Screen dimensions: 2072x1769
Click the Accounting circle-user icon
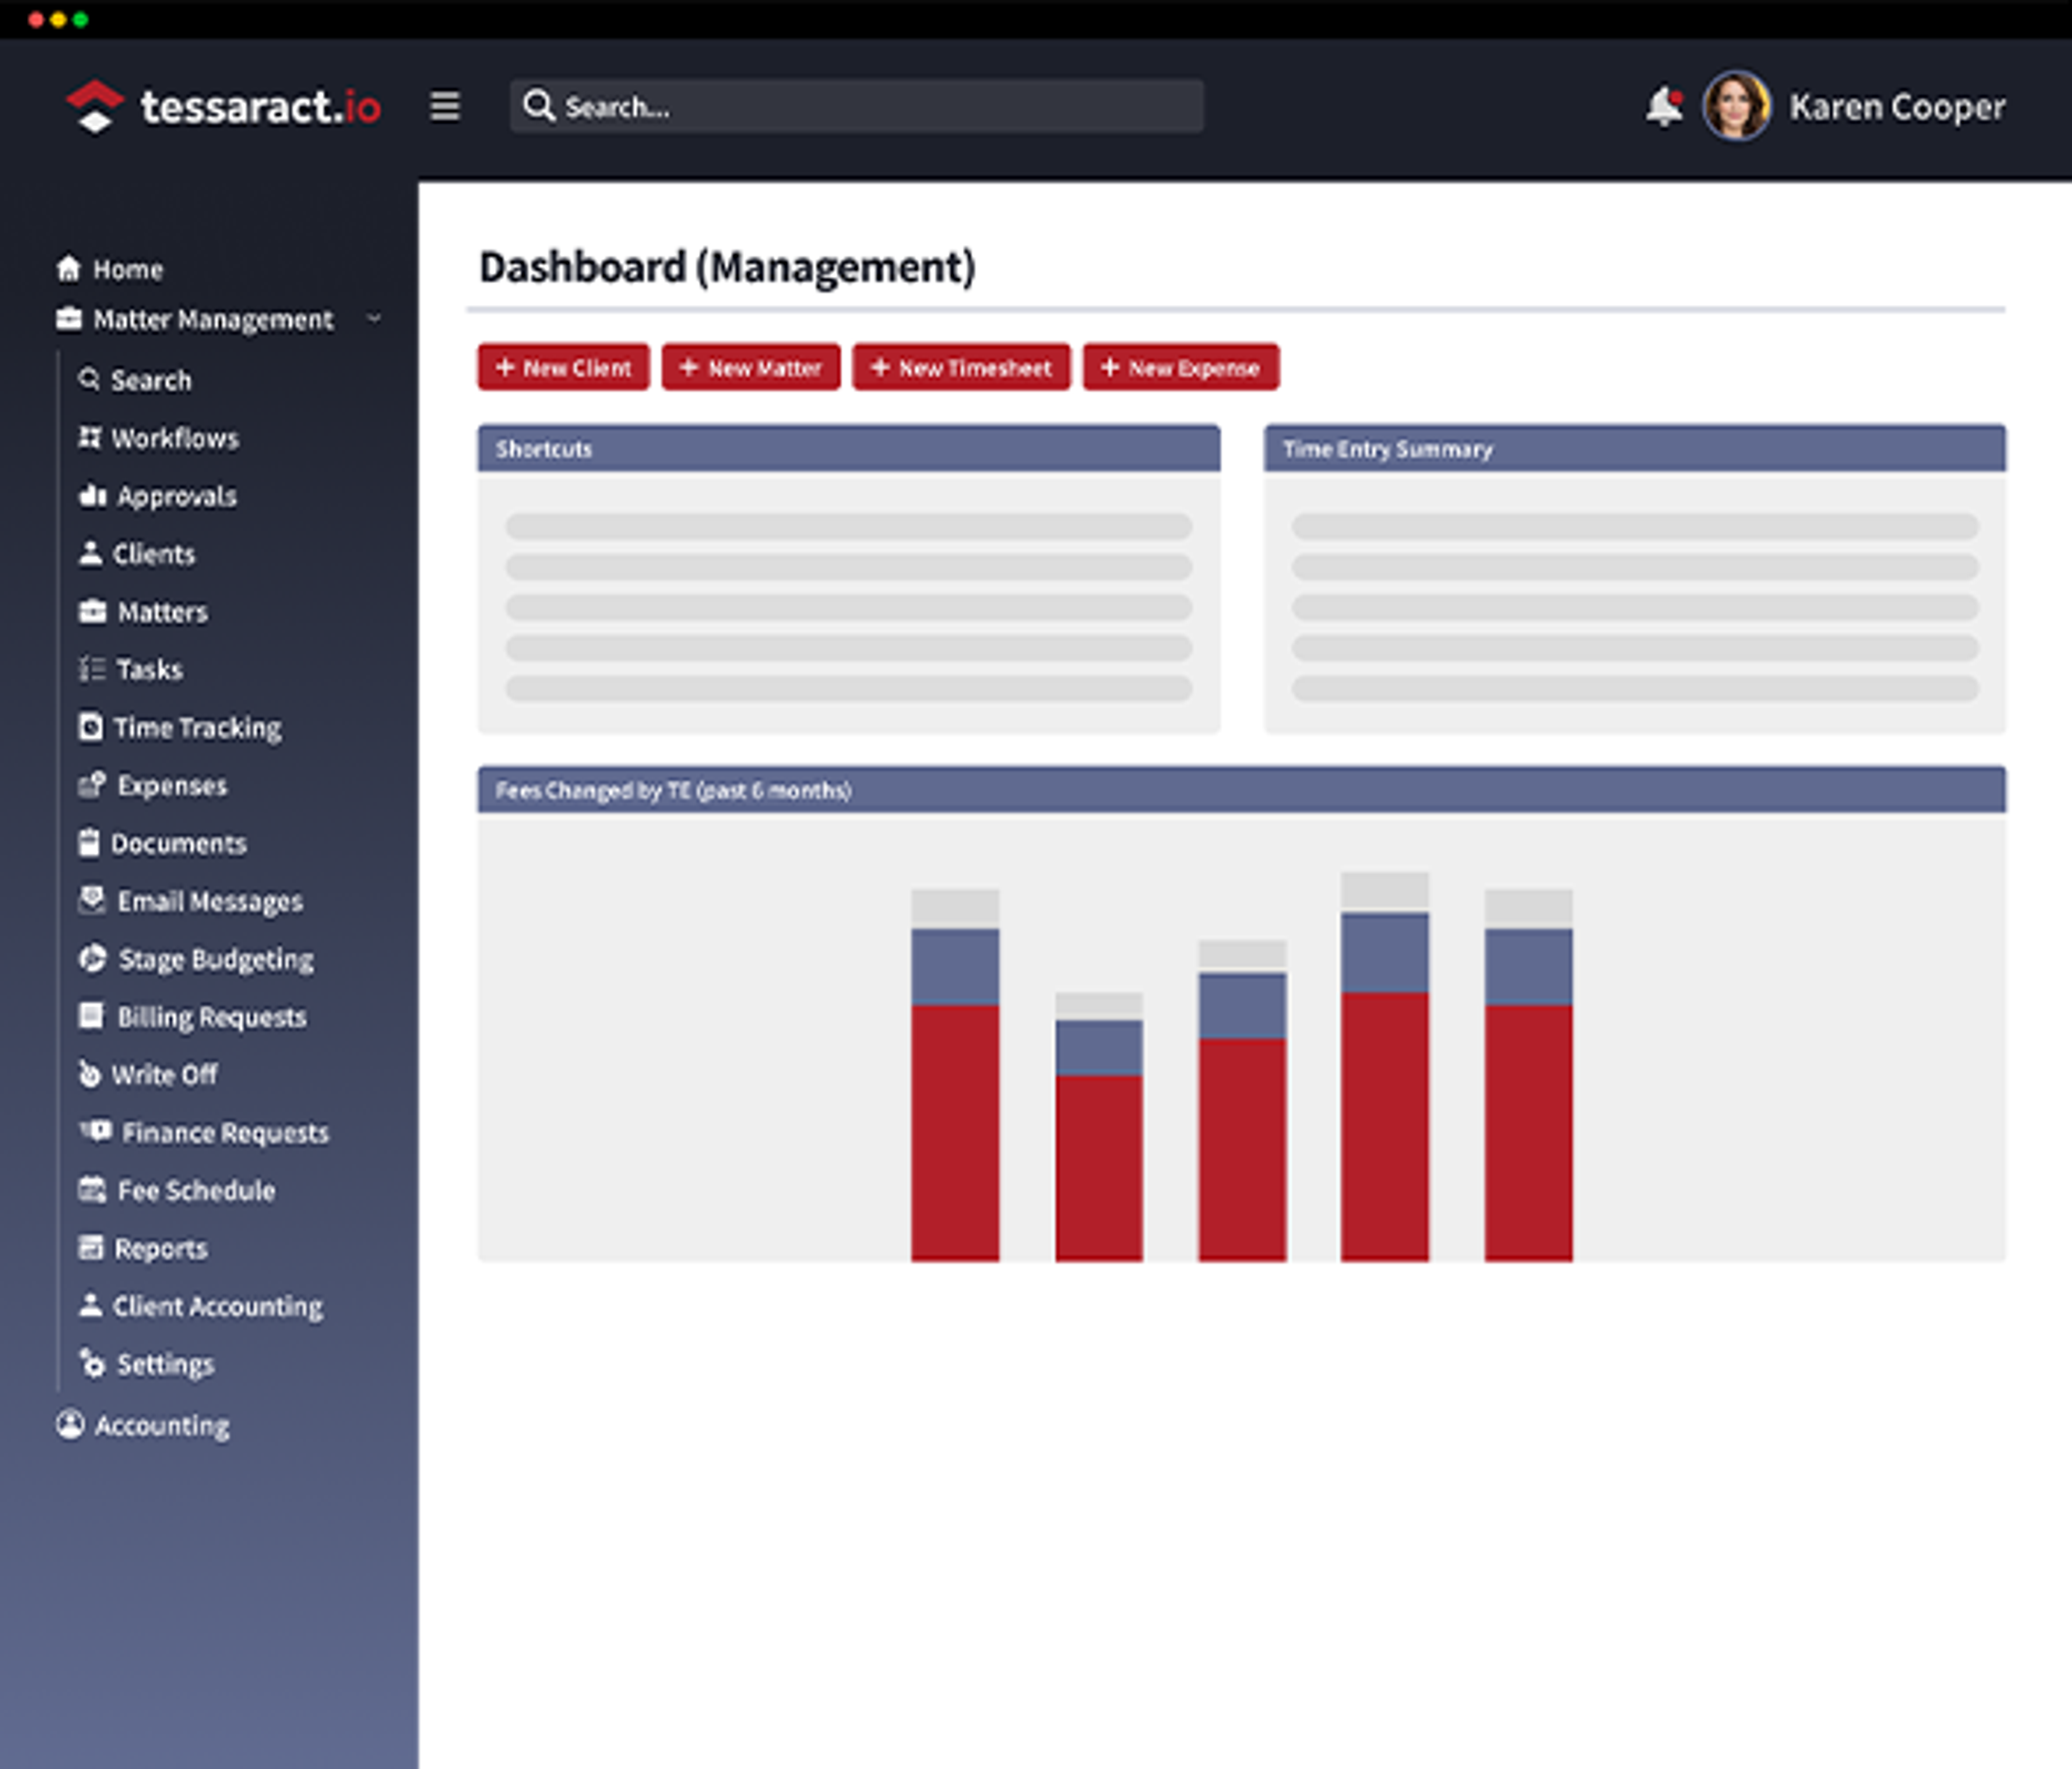click(70, 1424)
